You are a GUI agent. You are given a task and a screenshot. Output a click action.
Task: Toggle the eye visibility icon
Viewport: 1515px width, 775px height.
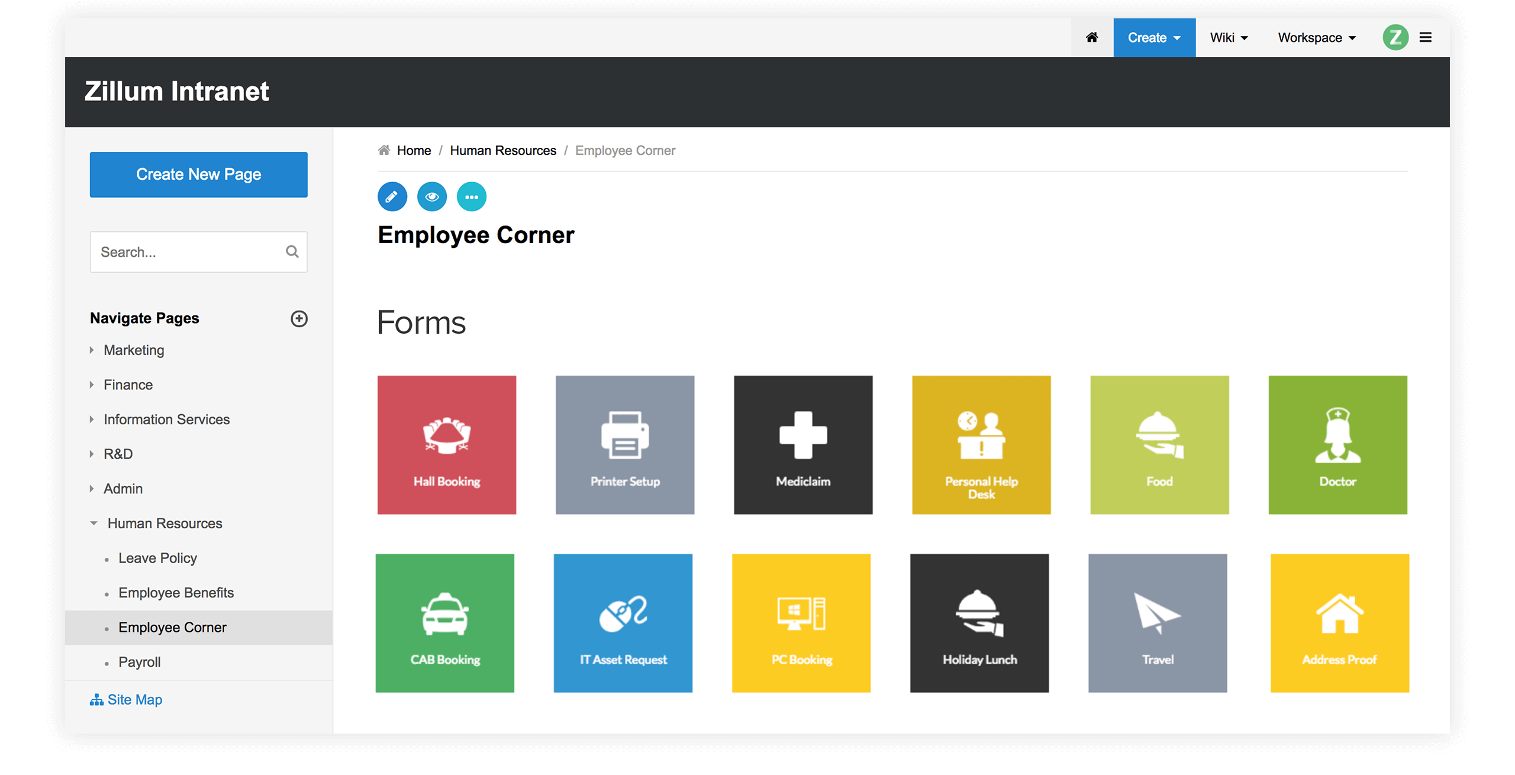pos(432,197)
